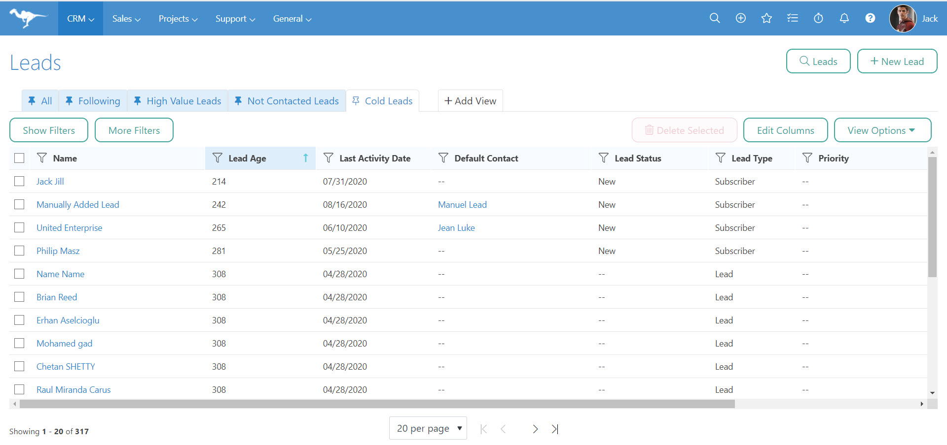Check the United Enterprise row checkbox
This screenshot has width=947, height=445.
(x=19, y=227)
